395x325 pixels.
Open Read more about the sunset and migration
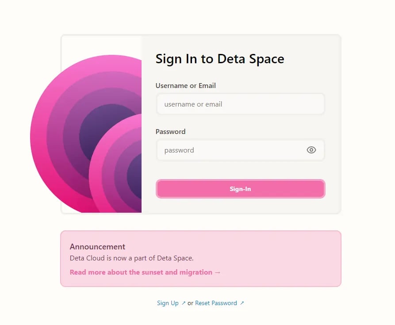(x=141, y=272)
